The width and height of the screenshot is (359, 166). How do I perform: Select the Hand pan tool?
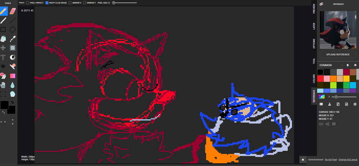click(x=3, y=85)
